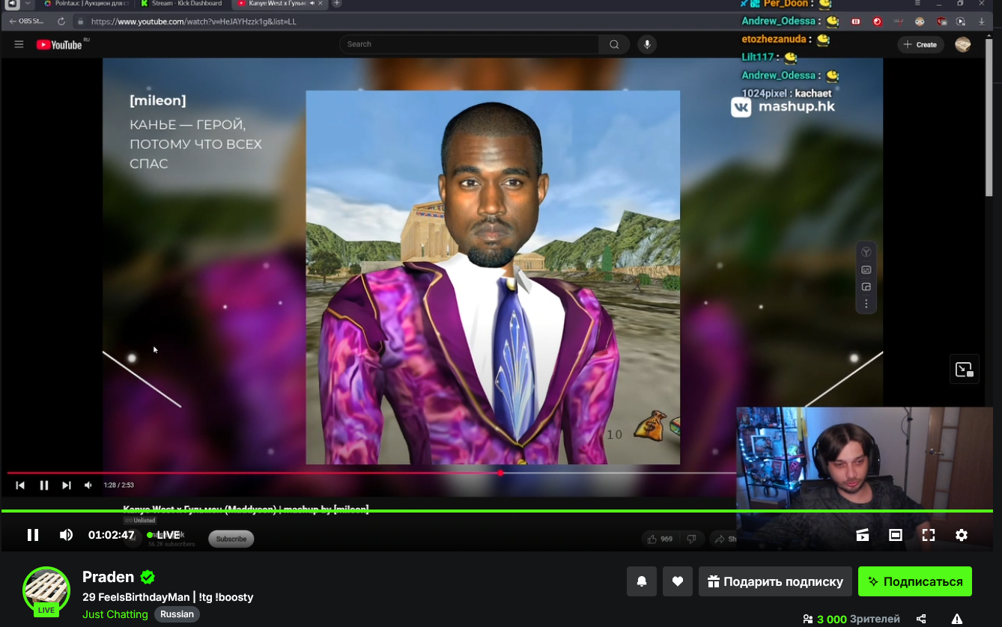Follow Praden with the heart icon
The width and height of the screenshot is (1002, 627).
[678, 581]
